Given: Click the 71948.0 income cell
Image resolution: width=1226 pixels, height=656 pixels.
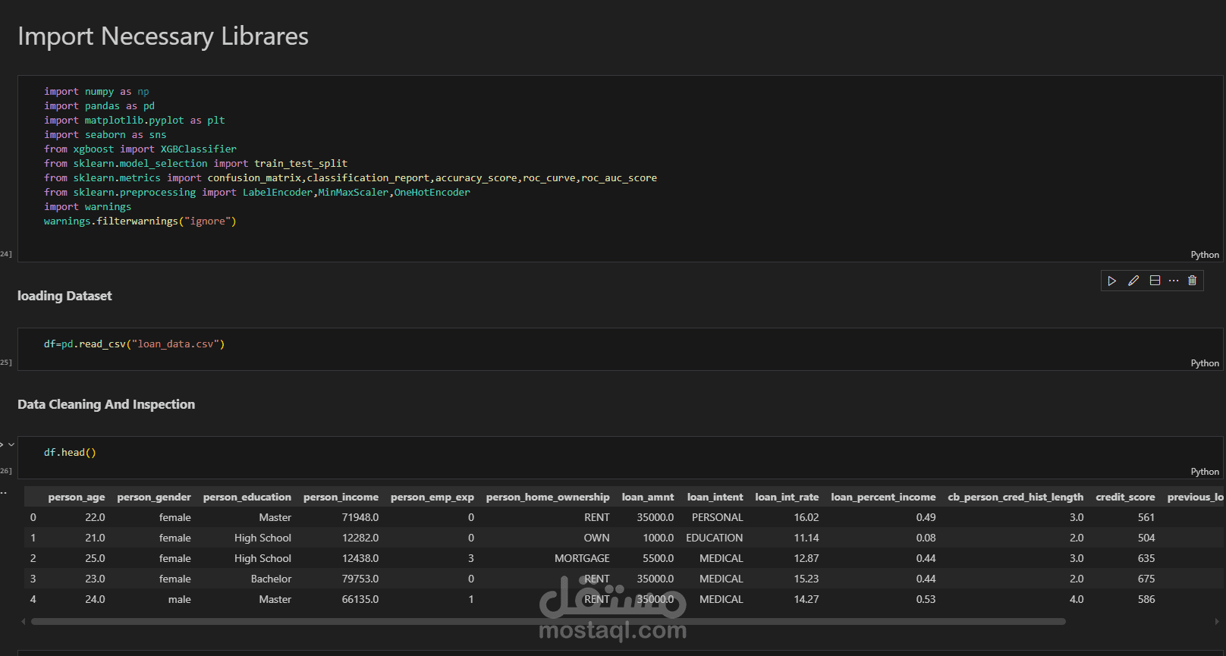Looking at the screenshot, I should 360,517.
